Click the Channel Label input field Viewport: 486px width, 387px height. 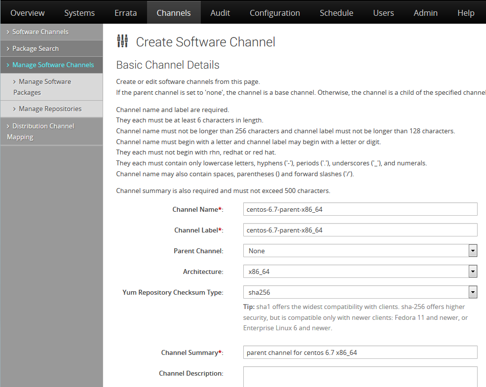pos(360,230)
